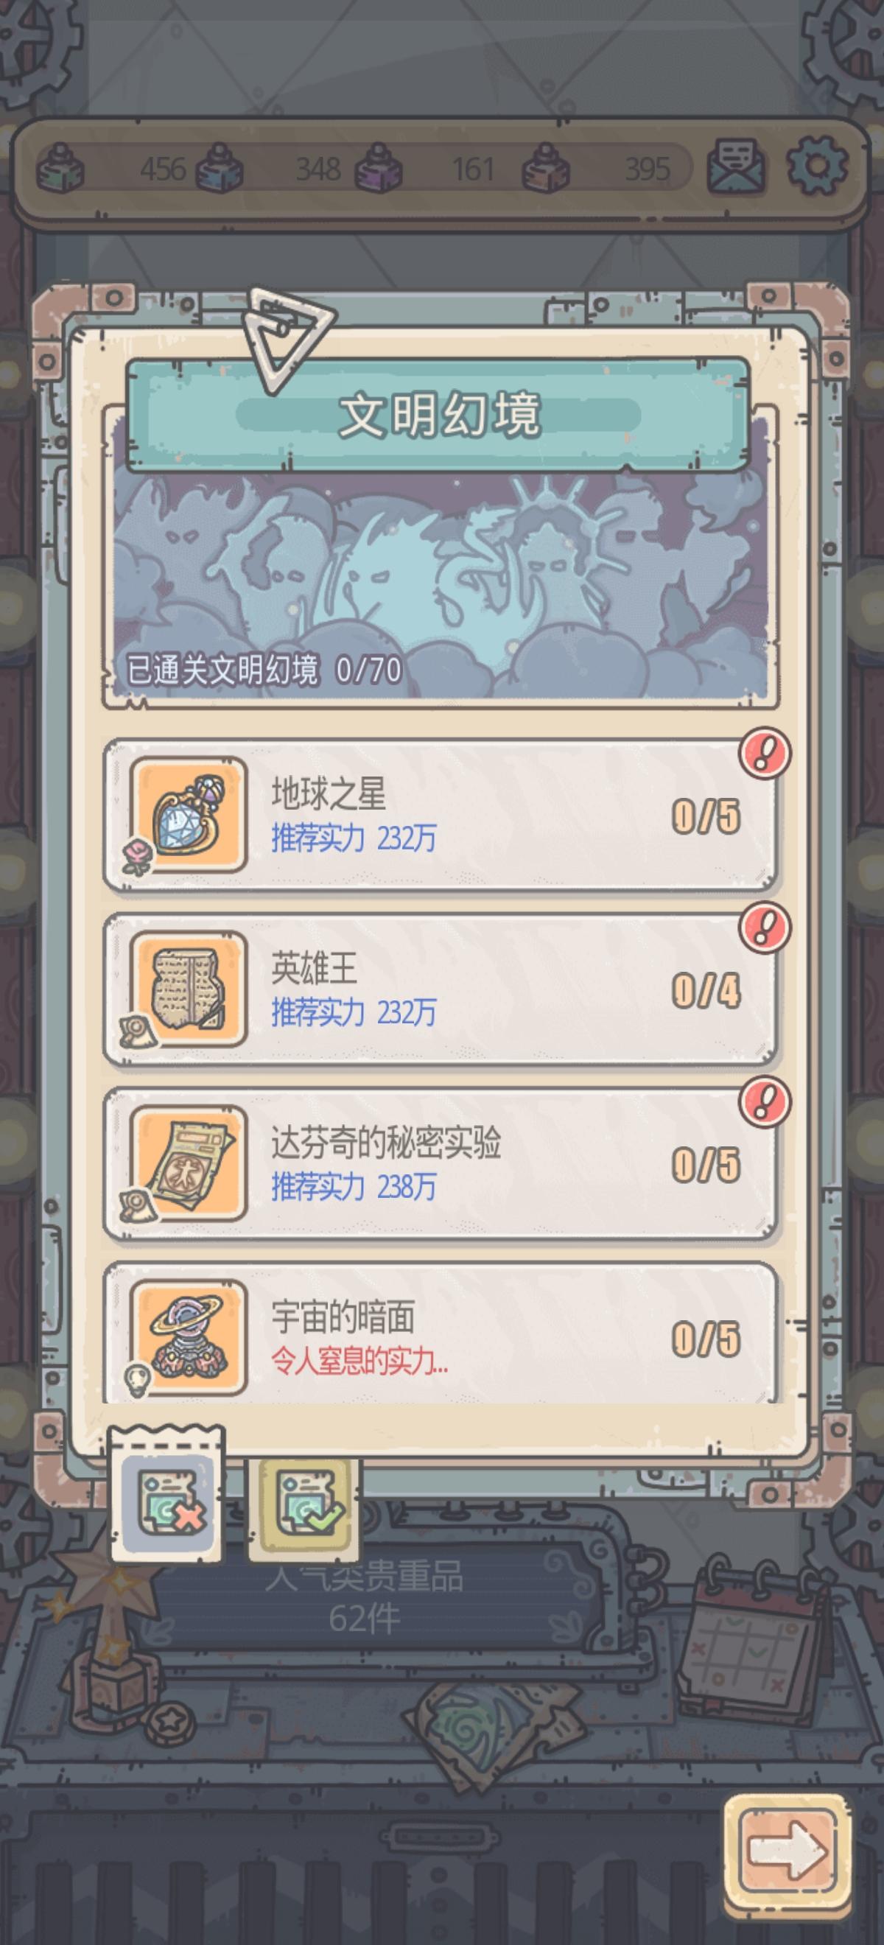Open the settings gear icon
The image size is (884, 1945).
point(818,166)
